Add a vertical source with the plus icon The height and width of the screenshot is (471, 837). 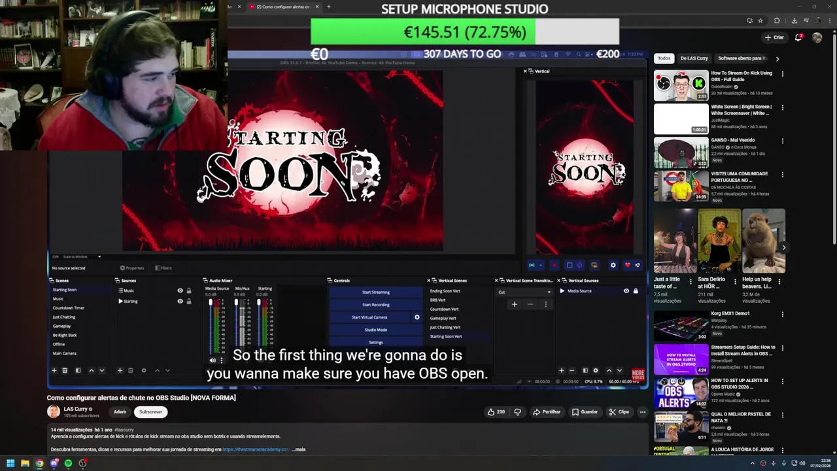click(561, 370)
